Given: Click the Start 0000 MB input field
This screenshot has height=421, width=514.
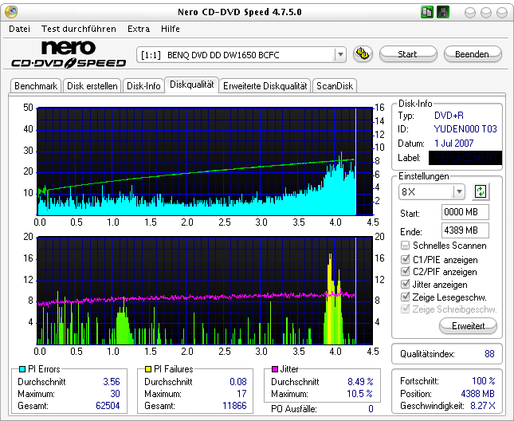Looking at the screenshot, I should (465, 212).
